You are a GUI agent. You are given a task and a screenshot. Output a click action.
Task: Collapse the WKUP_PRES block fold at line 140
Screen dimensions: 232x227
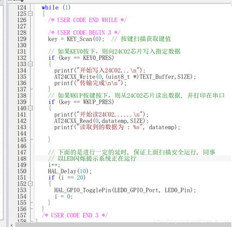click(31, 108)
